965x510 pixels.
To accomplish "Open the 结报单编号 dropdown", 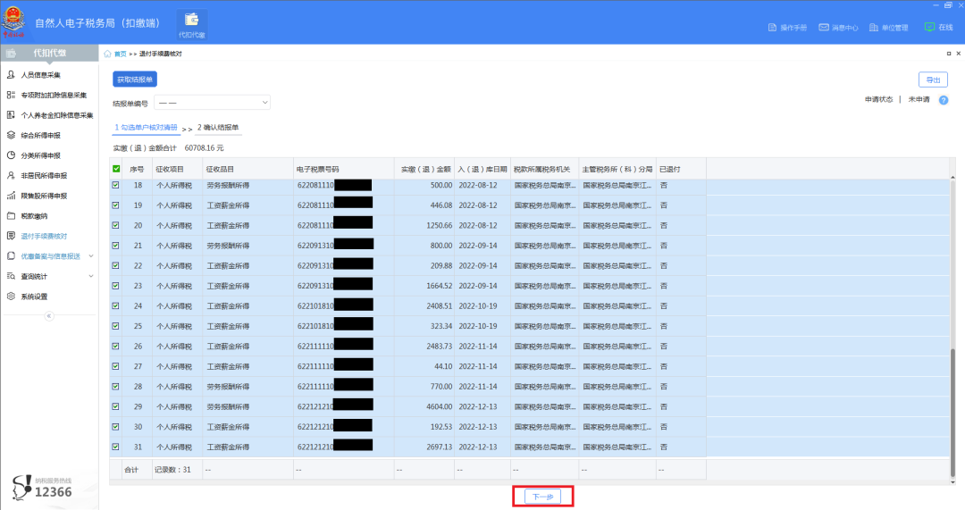I will coord(212,104).
